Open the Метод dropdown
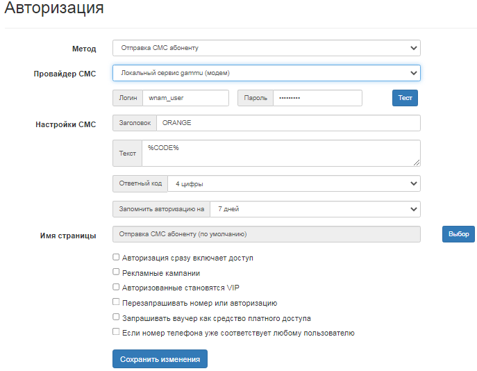Screen dimensions: 477x371 tap(266, 48)
